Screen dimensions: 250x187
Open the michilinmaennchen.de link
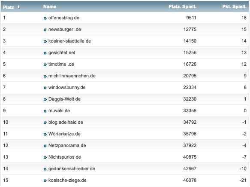(72, 76)
